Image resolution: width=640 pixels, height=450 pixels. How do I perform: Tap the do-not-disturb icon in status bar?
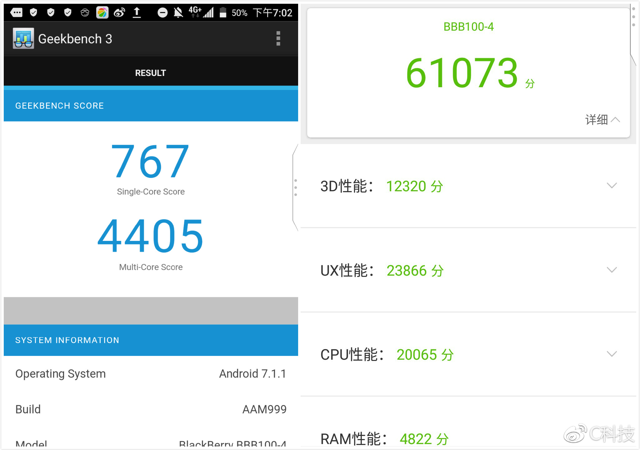tap(162, 12)
